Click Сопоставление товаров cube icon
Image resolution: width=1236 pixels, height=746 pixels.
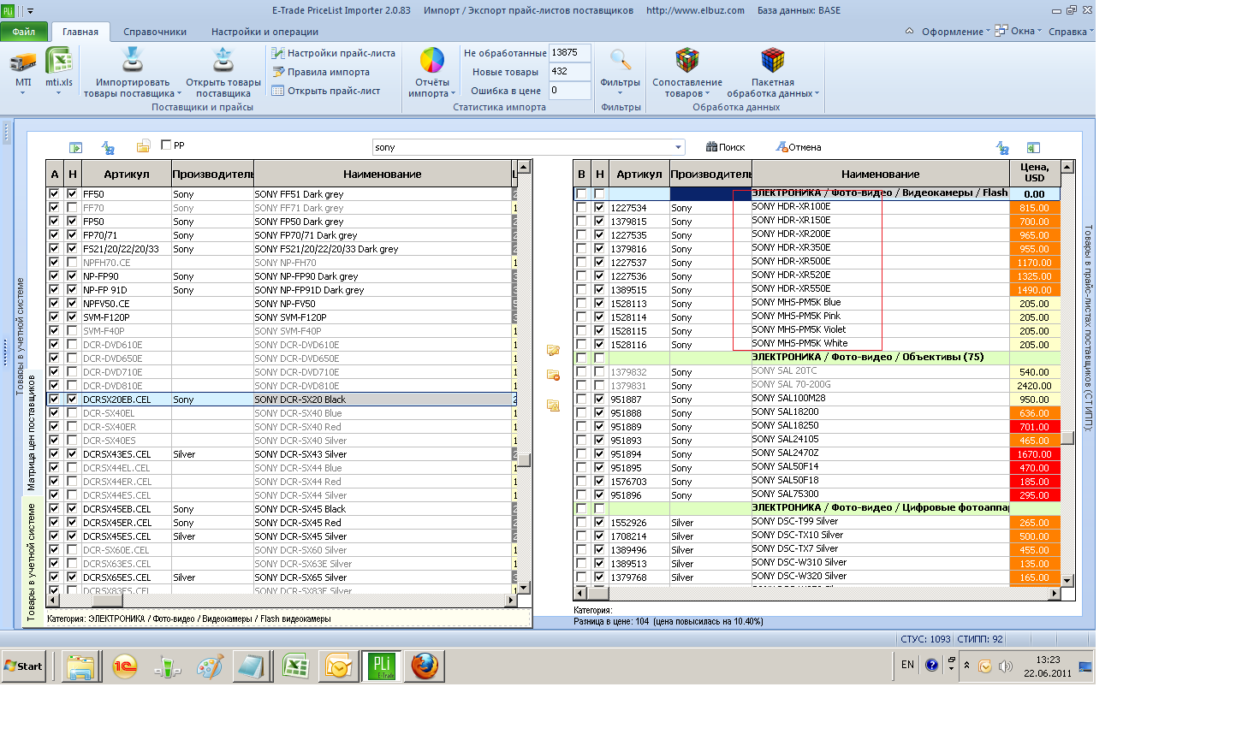pos(687,61)
